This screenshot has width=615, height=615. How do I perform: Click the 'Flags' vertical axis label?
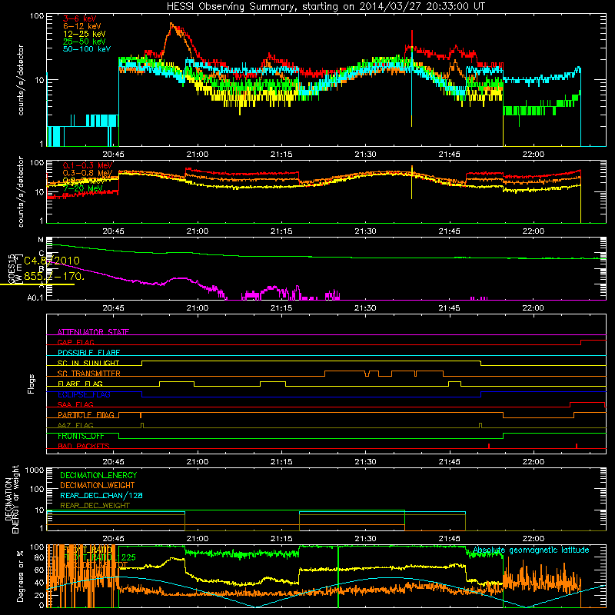coord(32,384)
